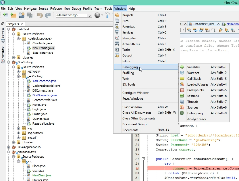Select AddGeocache.java in the project tree

click(44, 81)
